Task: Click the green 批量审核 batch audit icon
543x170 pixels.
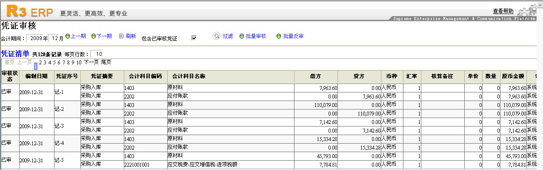Action: [x=242, y=37]
